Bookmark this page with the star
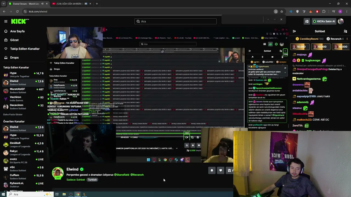 click(282, 11)
